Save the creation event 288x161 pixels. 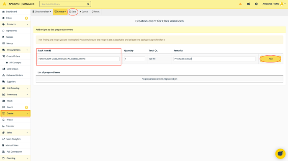point(72,12)
